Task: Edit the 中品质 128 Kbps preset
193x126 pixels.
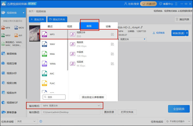Action: (x=112, y=54)
